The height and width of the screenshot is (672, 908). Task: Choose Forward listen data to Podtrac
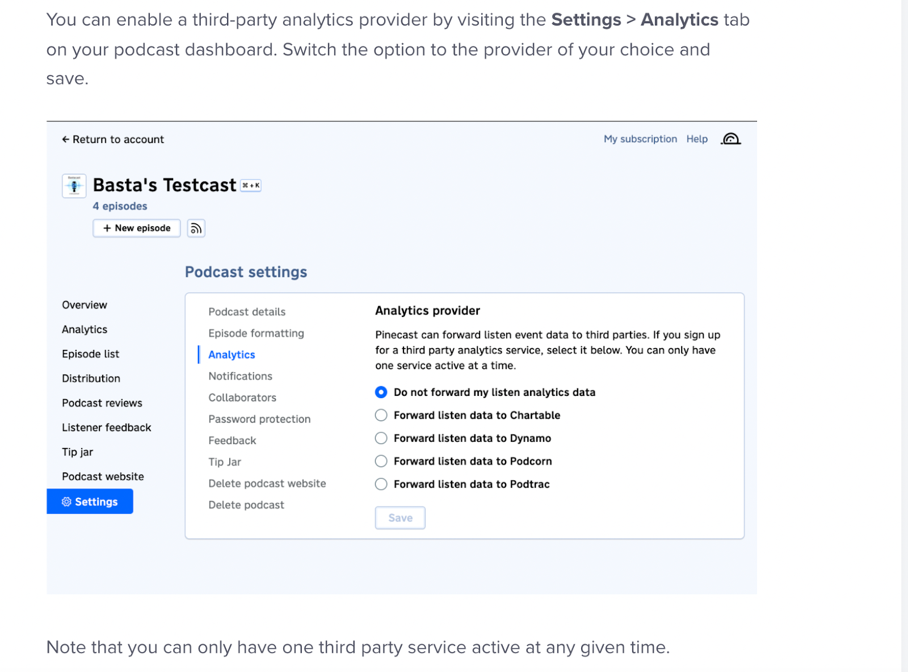[x=381, y=484]
